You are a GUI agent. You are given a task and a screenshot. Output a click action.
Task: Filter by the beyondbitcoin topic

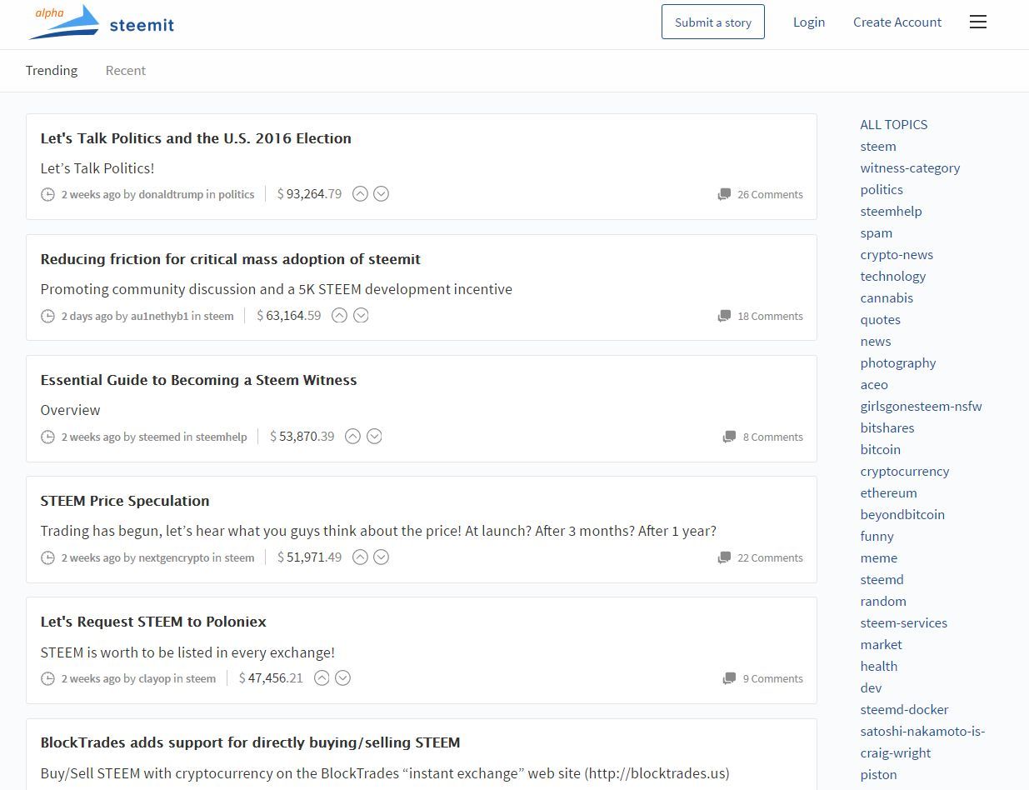pos(902,515)
